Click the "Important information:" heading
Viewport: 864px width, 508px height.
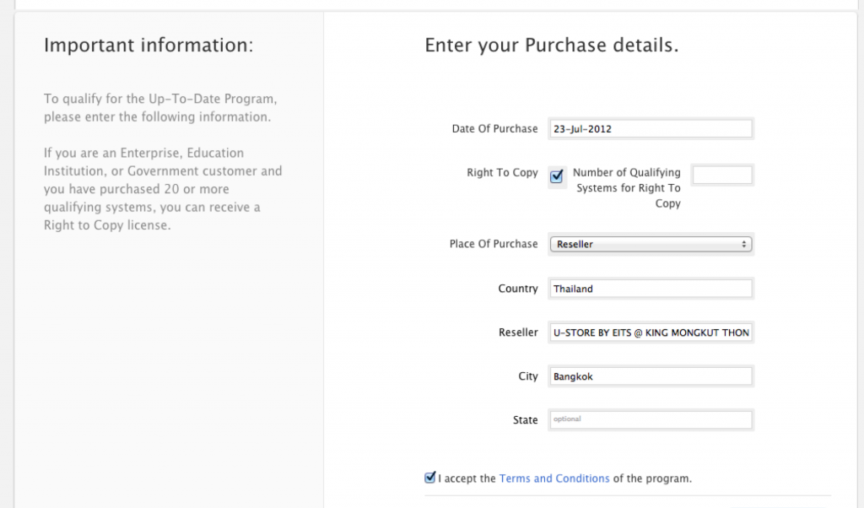click(148, 45)
